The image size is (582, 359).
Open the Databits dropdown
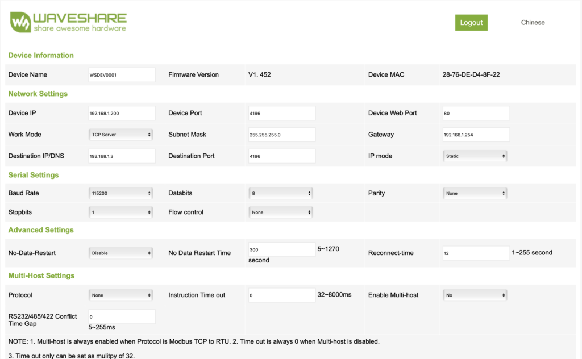pyautogui.click(x=281, y=193)
